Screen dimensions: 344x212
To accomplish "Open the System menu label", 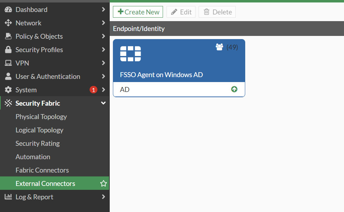I will pos(26,90).
